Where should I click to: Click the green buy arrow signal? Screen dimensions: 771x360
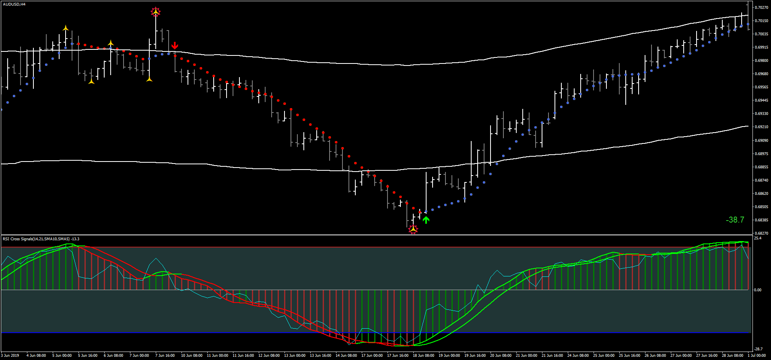(426, 220)
